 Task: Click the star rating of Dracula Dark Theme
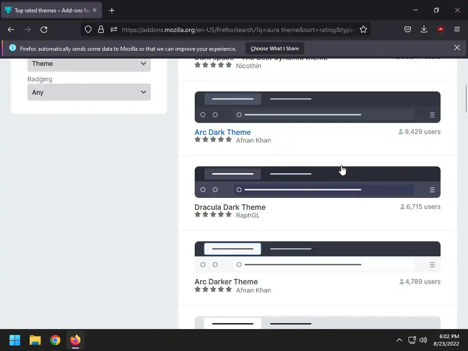click(213, 214)
